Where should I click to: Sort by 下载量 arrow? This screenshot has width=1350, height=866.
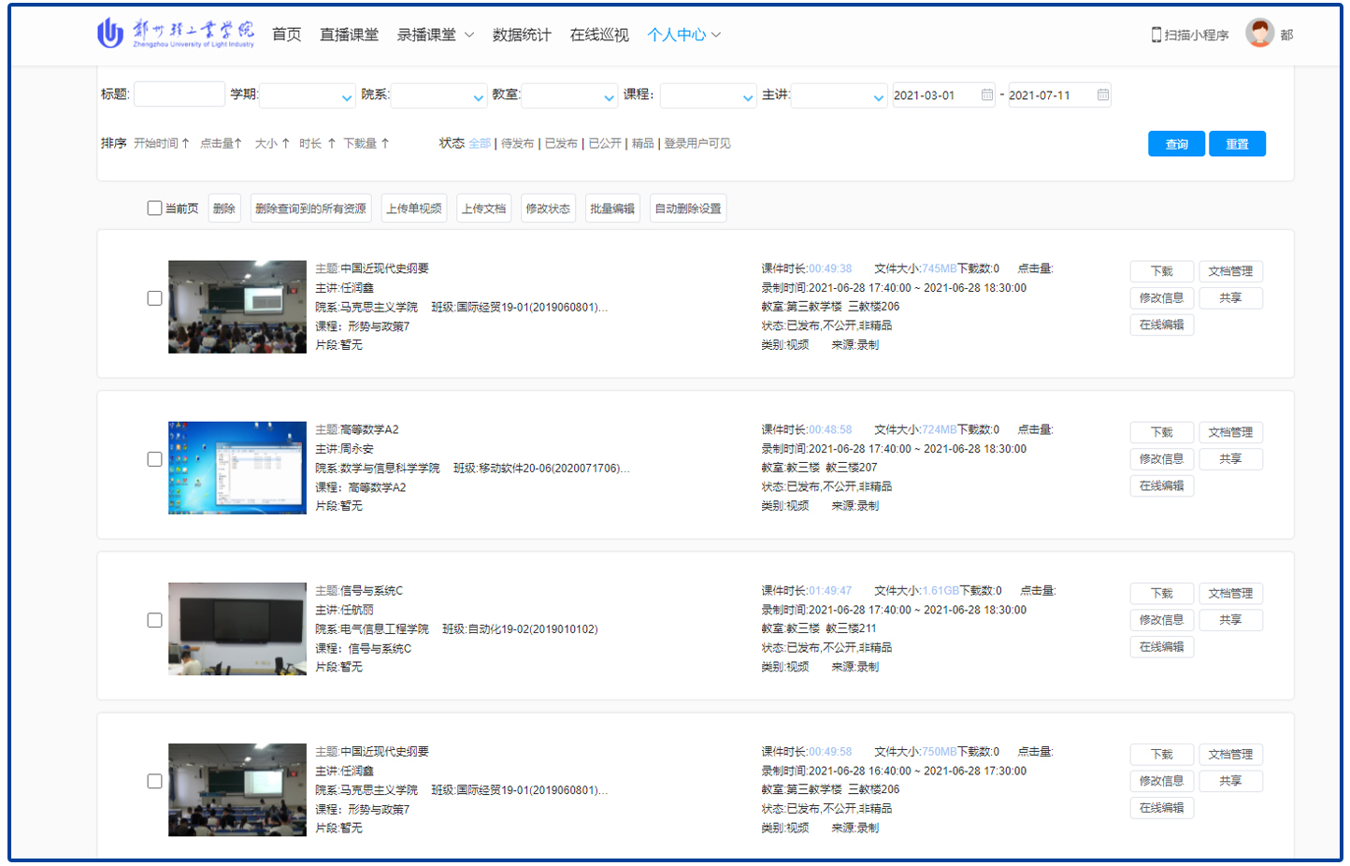384,143
